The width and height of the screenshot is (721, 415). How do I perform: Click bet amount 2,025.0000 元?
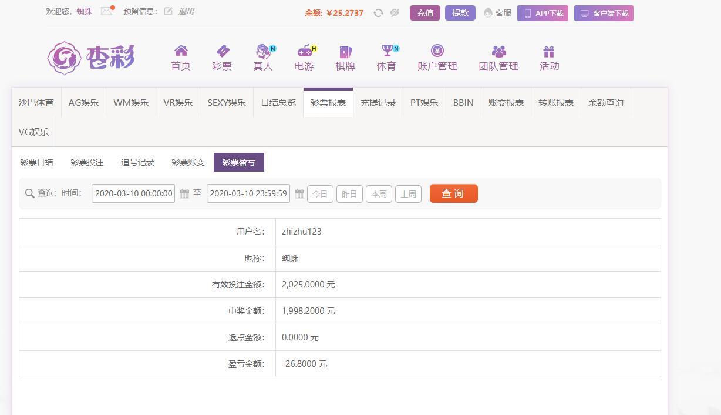[x=308, y=285]
